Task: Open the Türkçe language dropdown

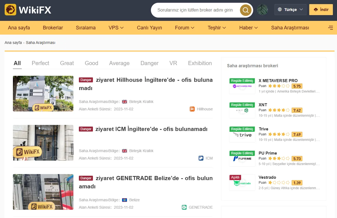Action: [x=290, y=10]
